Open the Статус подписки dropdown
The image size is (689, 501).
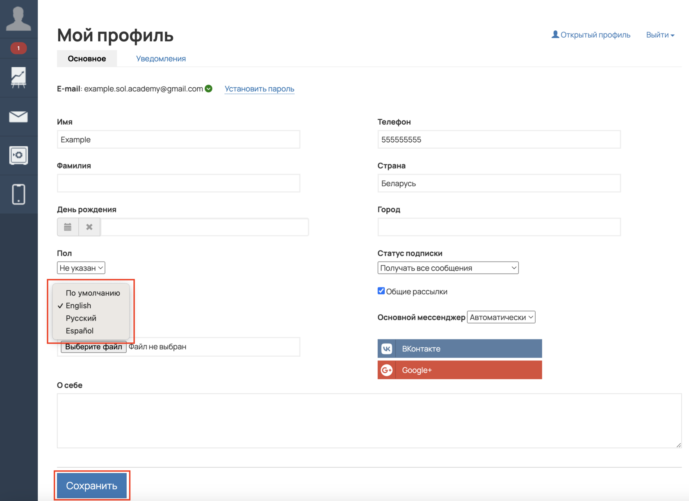click(x=447, y=268)
